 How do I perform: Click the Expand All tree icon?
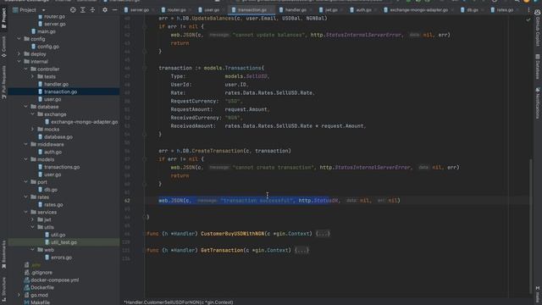tap(83, 10)
